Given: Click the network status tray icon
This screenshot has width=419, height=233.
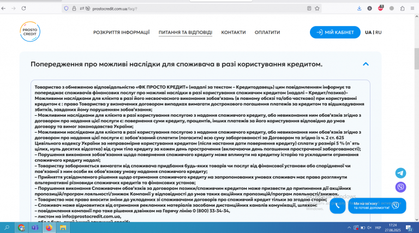Looking at the screenshot, I should (356, 228).
